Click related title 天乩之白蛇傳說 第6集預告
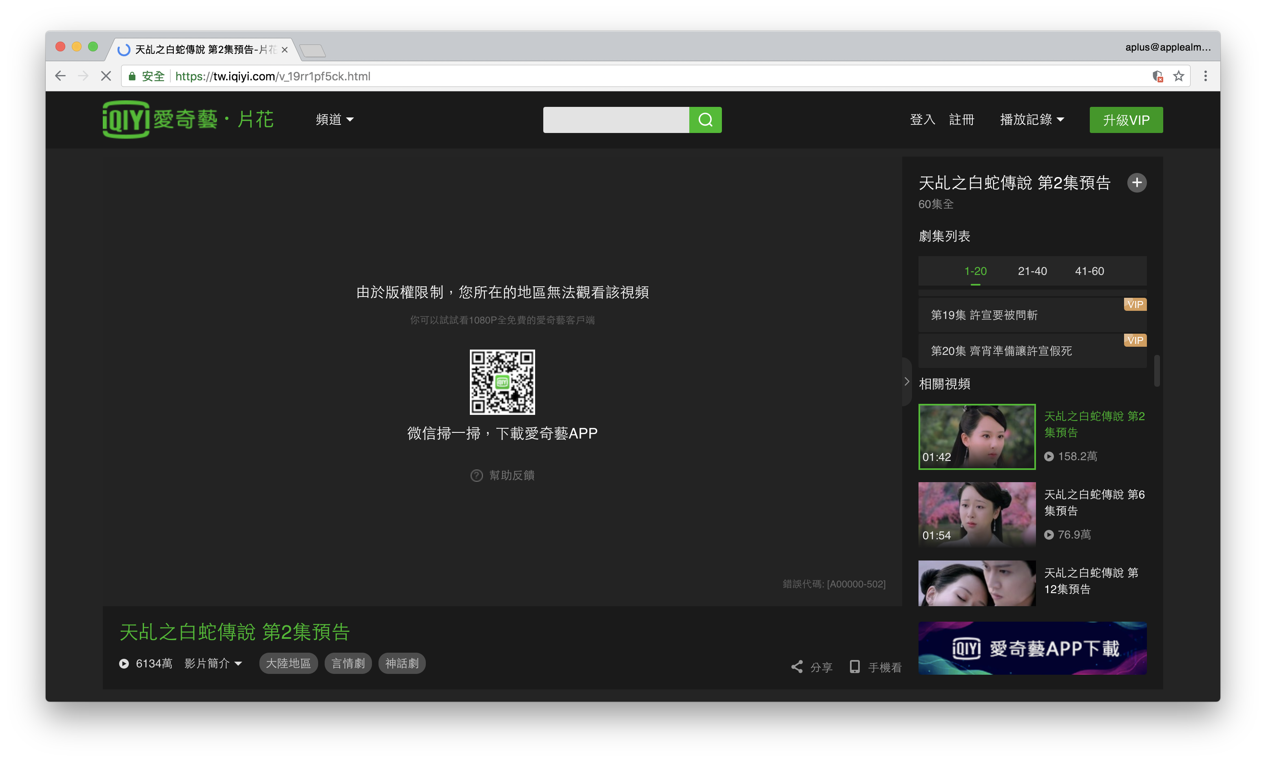This screenshot has width=1266, height=762. coord(1094,502)
